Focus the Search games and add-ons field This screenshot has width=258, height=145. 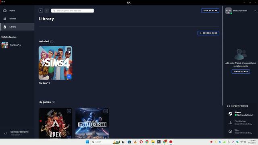tap(73, 11)
